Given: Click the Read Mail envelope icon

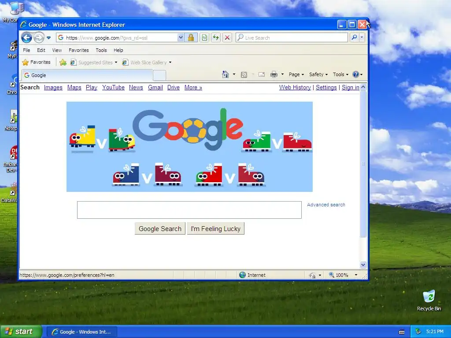Looking at the screenshot, I should [x=262, y=74].
